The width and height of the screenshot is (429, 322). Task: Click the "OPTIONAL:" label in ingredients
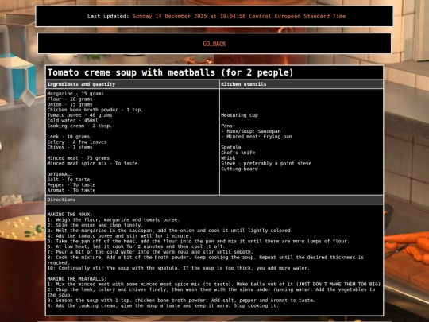coord(60,174)
